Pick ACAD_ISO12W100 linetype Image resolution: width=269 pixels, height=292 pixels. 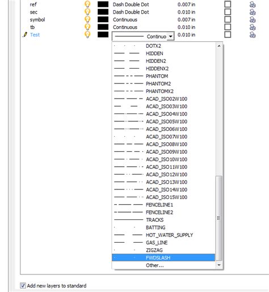[163, 175]
